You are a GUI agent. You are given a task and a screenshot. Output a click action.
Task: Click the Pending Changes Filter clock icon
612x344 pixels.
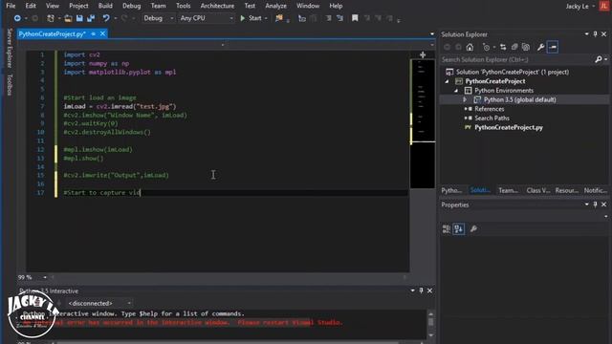(x=486, y=47)
